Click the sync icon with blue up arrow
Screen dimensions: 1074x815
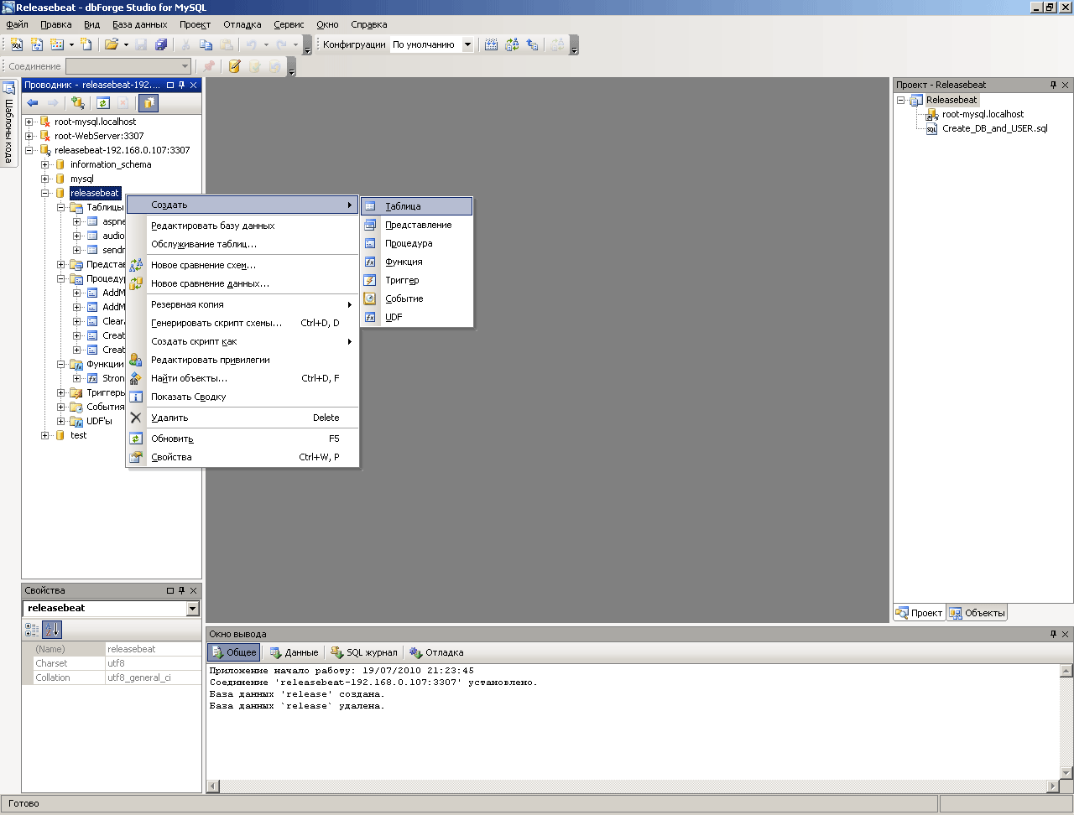tap(532, 44)
